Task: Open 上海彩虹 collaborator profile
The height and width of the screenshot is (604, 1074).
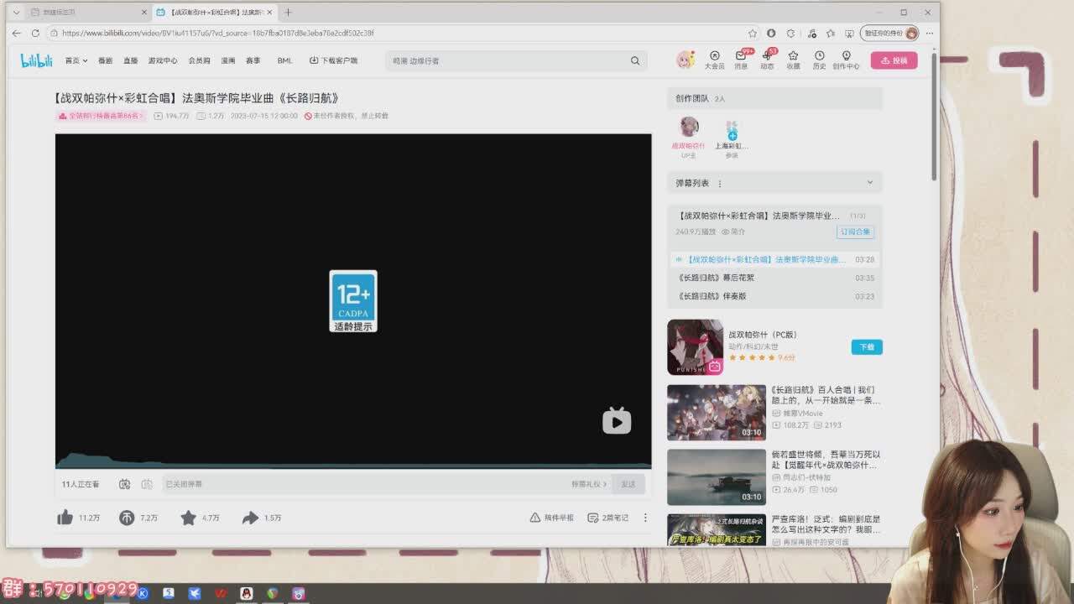Action: pyautogui.click(x=732, y=136)
